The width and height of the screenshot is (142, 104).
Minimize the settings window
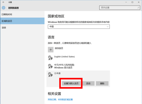click(126, 2)
